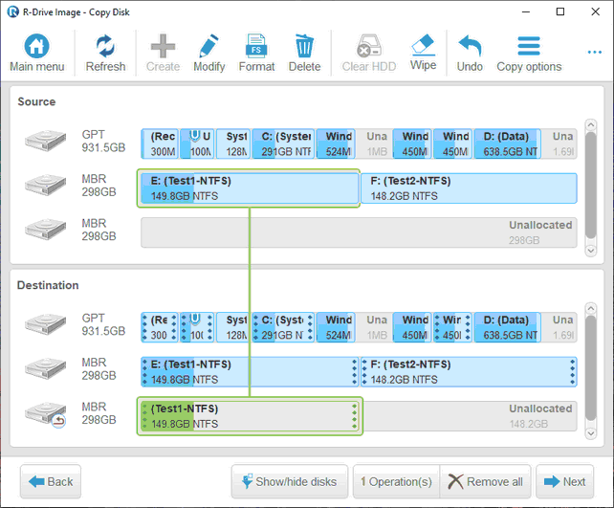The height and width of the screenshot is (508, 614).
Task: Select Source partition F: (Test2-NTFS)
Action: tap(469, 188)
